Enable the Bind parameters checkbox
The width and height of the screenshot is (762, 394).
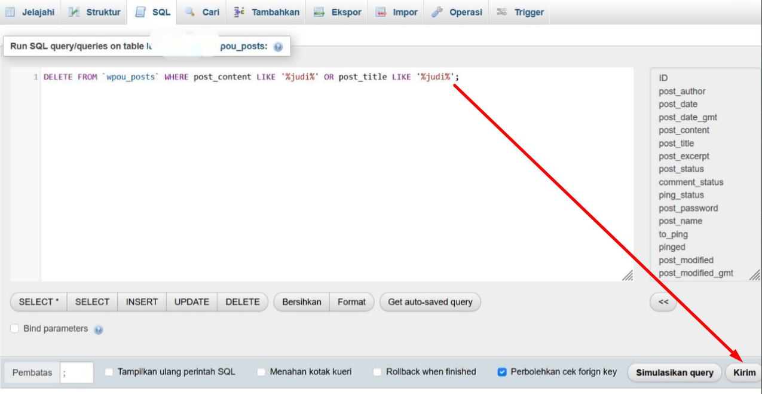point(15,329)
